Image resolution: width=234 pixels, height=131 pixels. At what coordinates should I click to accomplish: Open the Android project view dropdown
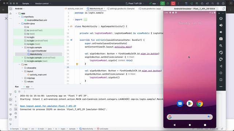(20, 9)
